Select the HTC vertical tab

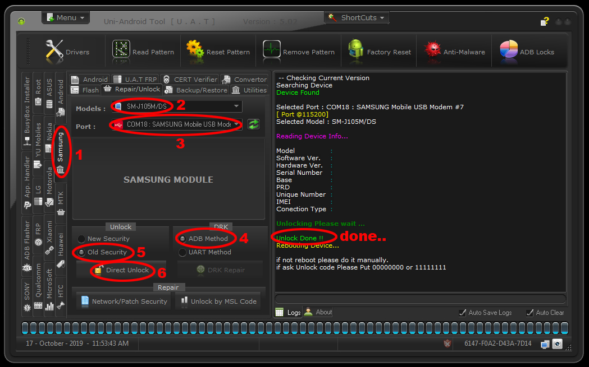[x=61, y=297]
